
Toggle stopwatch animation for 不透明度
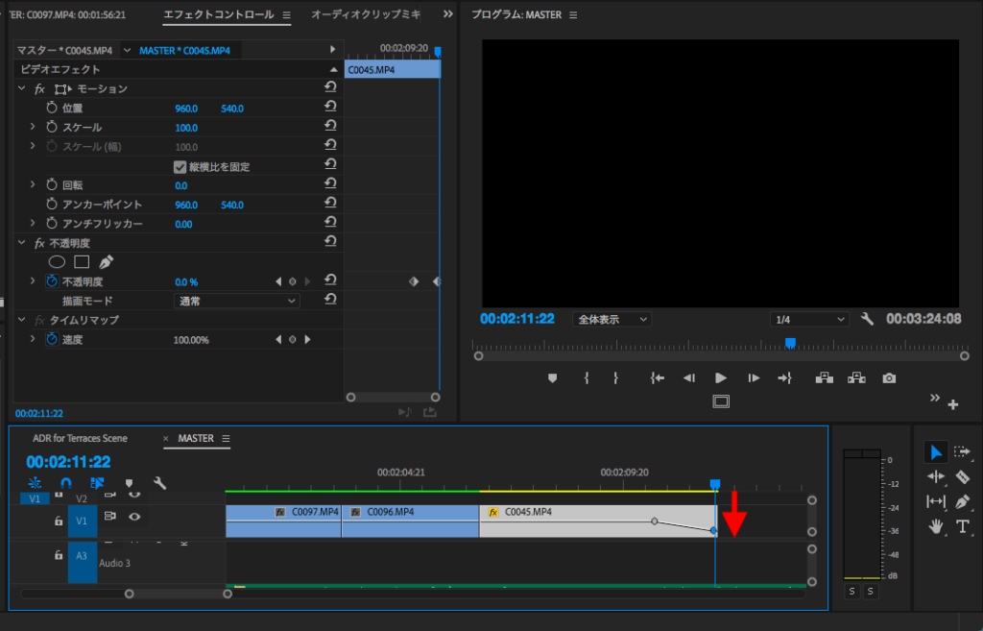[x=52, y=281]
